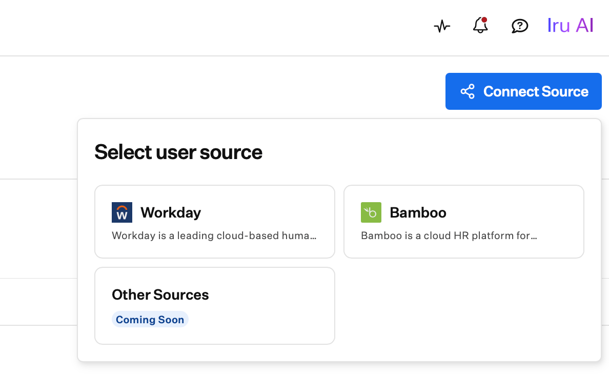The image size is (609, 392).
Task: Select the Workday source card
Action: 215,222
